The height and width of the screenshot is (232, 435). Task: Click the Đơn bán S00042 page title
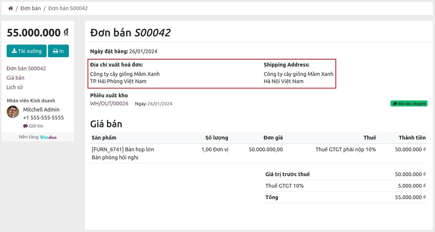[130, 33]
